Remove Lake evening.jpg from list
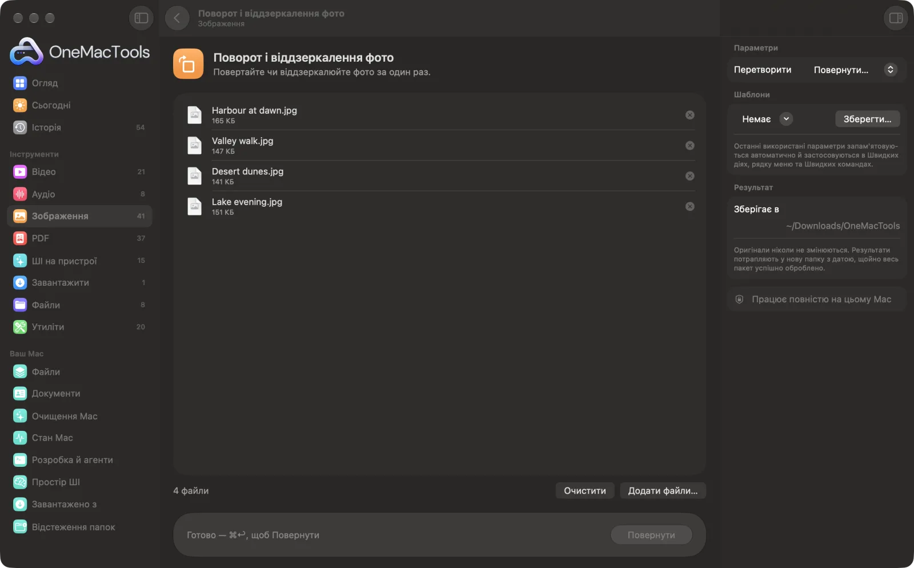 click(x=690, y=206)
